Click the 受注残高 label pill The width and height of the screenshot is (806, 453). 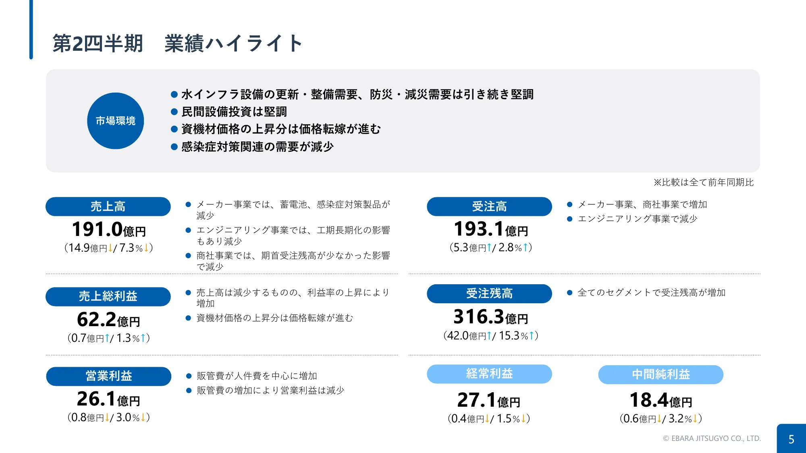point(489,294)
